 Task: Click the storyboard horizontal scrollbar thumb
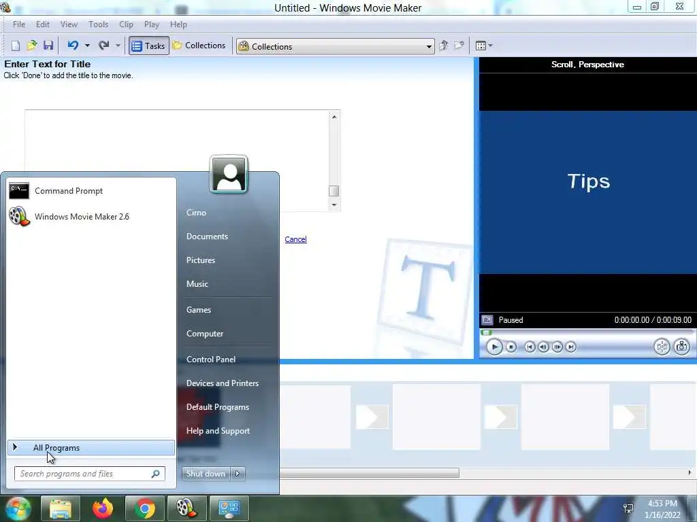[x=370, y=473]
